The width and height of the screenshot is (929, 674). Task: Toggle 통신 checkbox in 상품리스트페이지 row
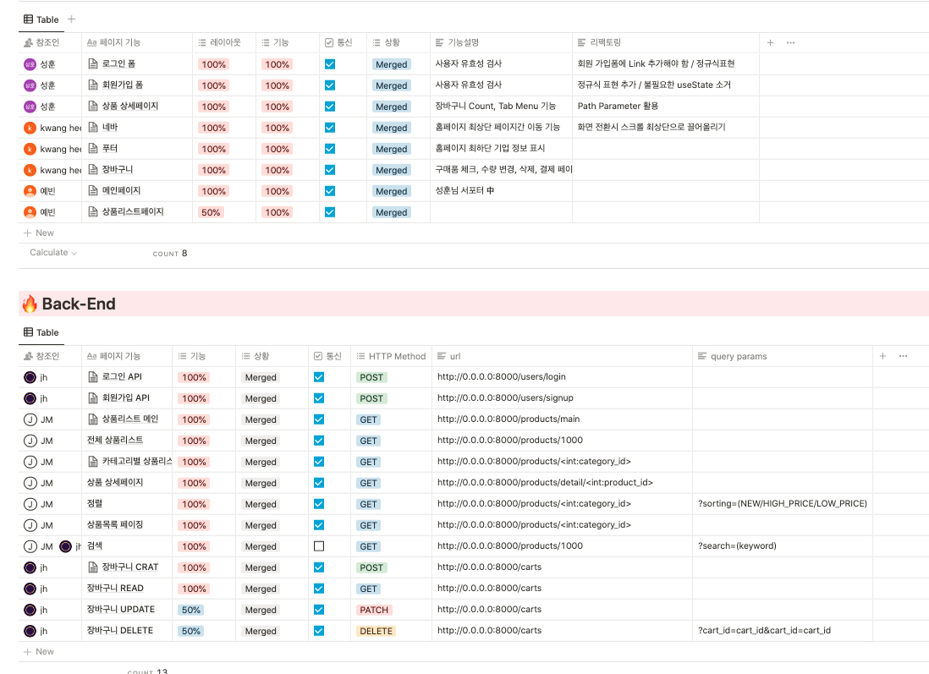[330, 212]
